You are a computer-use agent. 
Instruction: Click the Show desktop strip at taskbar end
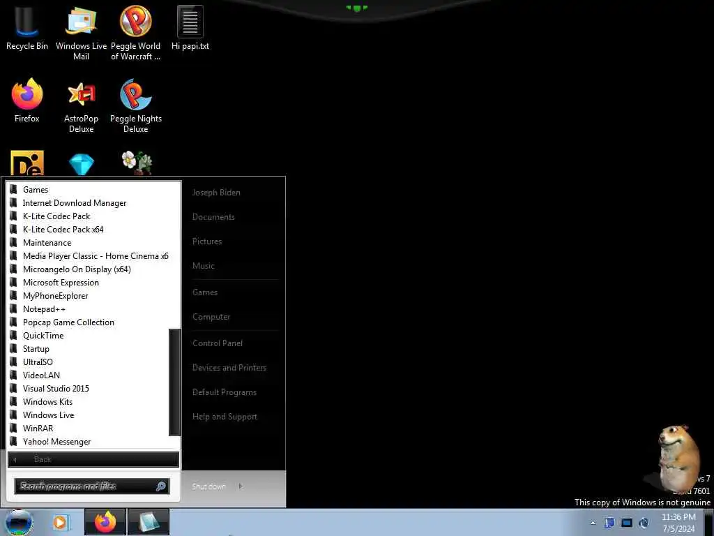pyautogui.click(x=709, y=522)
